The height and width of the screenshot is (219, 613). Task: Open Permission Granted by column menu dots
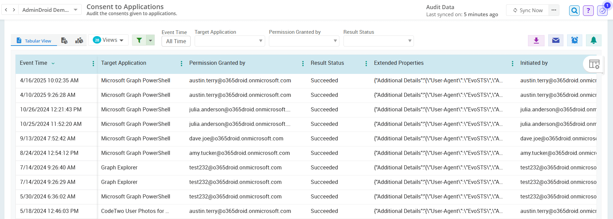point(303,63)
